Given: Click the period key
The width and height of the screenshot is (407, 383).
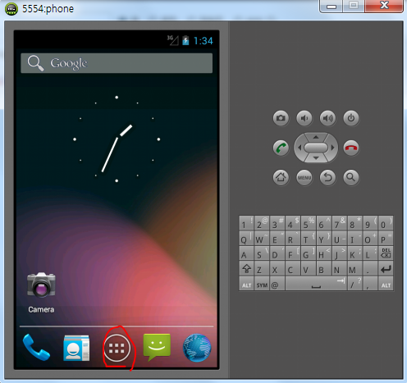Looking at the screenshot, I should coord(370,268).
